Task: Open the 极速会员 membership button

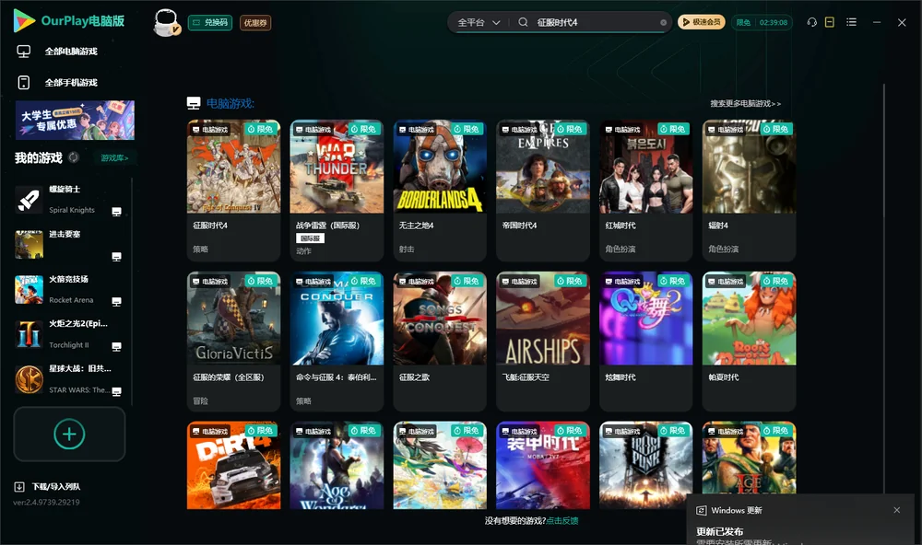Action: (x=702, y=22)
